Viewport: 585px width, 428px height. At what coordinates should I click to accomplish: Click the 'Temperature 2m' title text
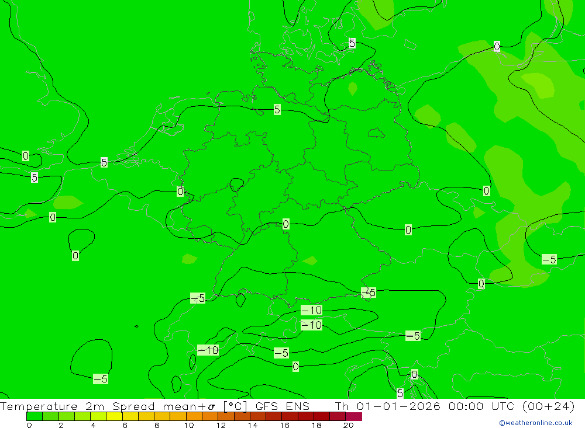pyautogui.click(x=52, y=406)
